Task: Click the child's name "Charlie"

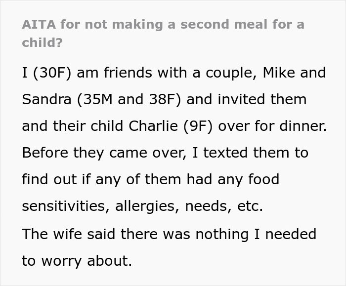Action: click(157, 126)
